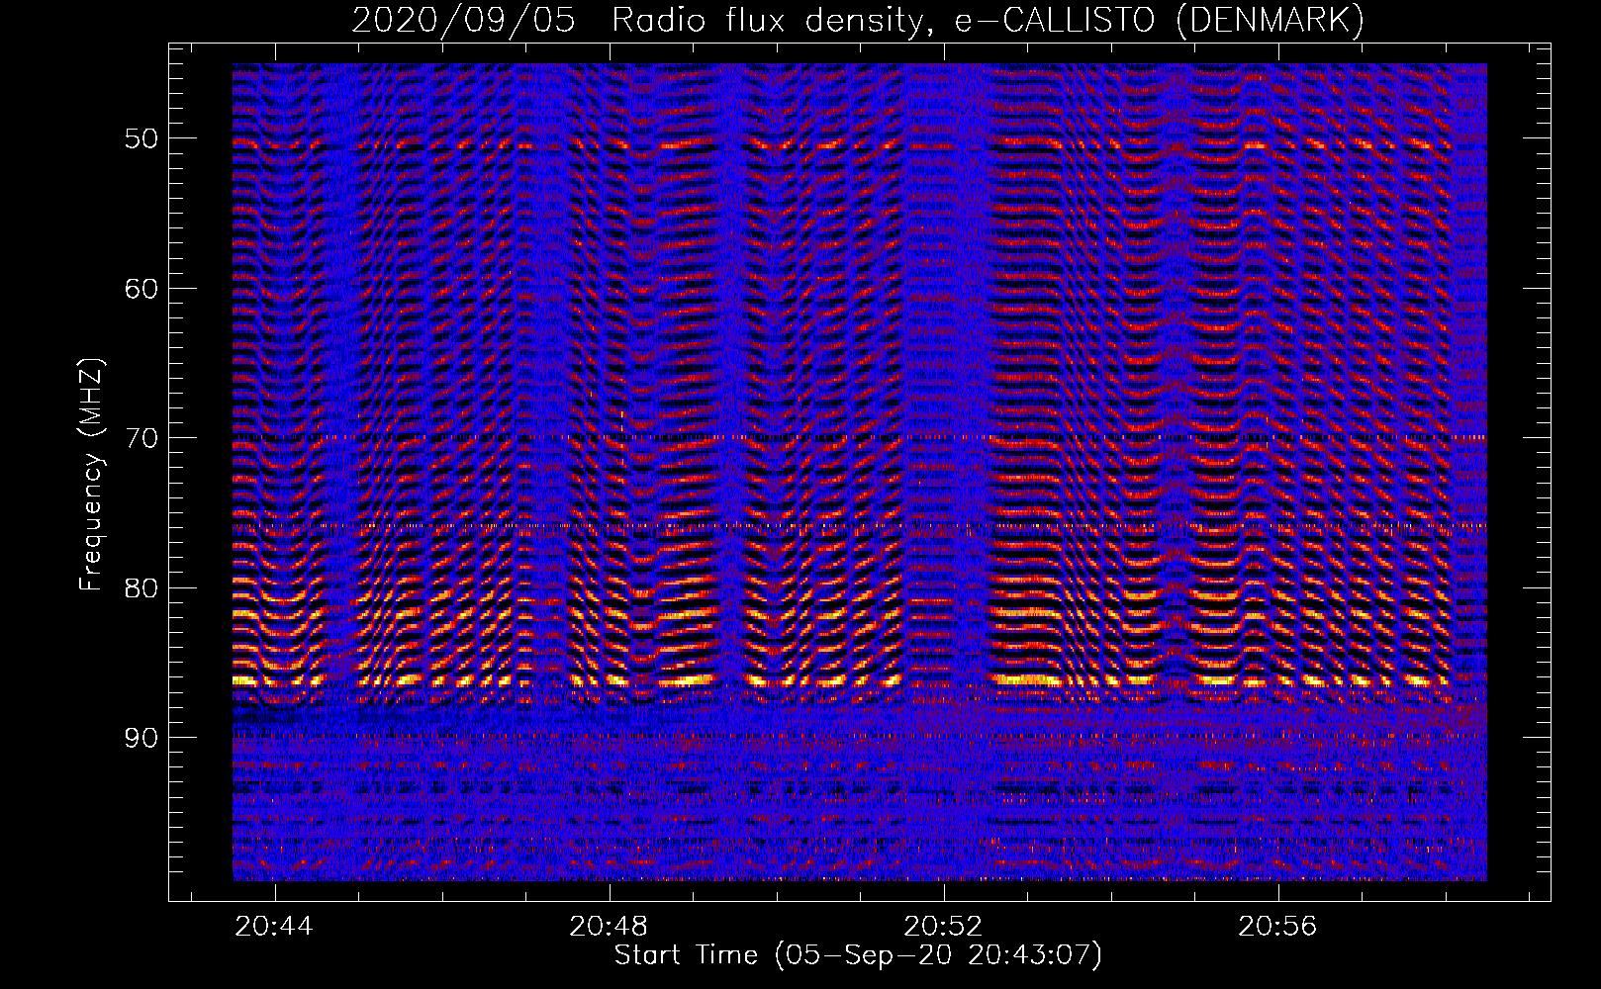Viewport: 1601px width, 989px height.
Task: Click the 80 MHz frequency tick label
Action: click(141, 588)
